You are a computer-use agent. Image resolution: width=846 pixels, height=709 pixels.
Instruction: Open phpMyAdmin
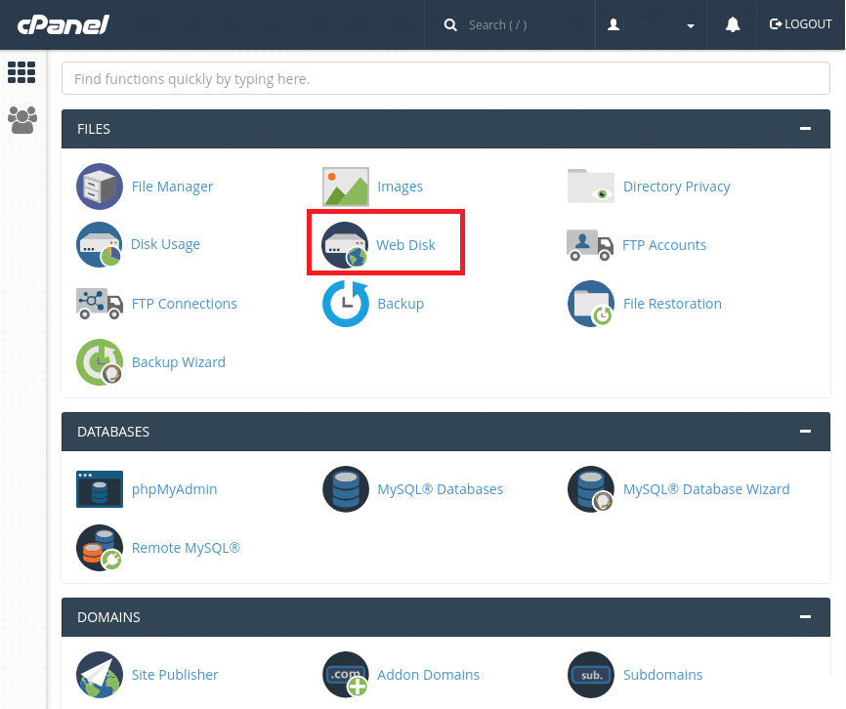[x=174, y=488]
